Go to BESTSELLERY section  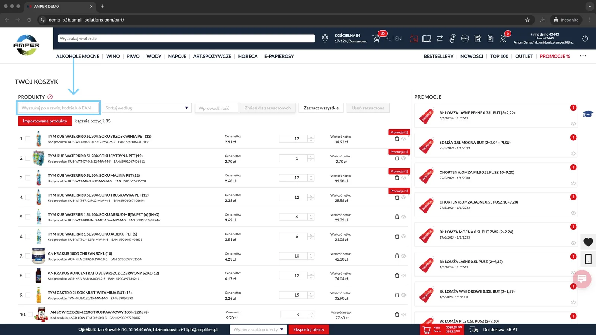point(438,56)
